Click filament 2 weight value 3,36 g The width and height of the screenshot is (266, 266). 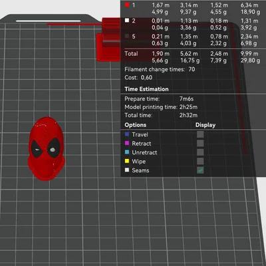pyautogui.click(x=188, y=28)
